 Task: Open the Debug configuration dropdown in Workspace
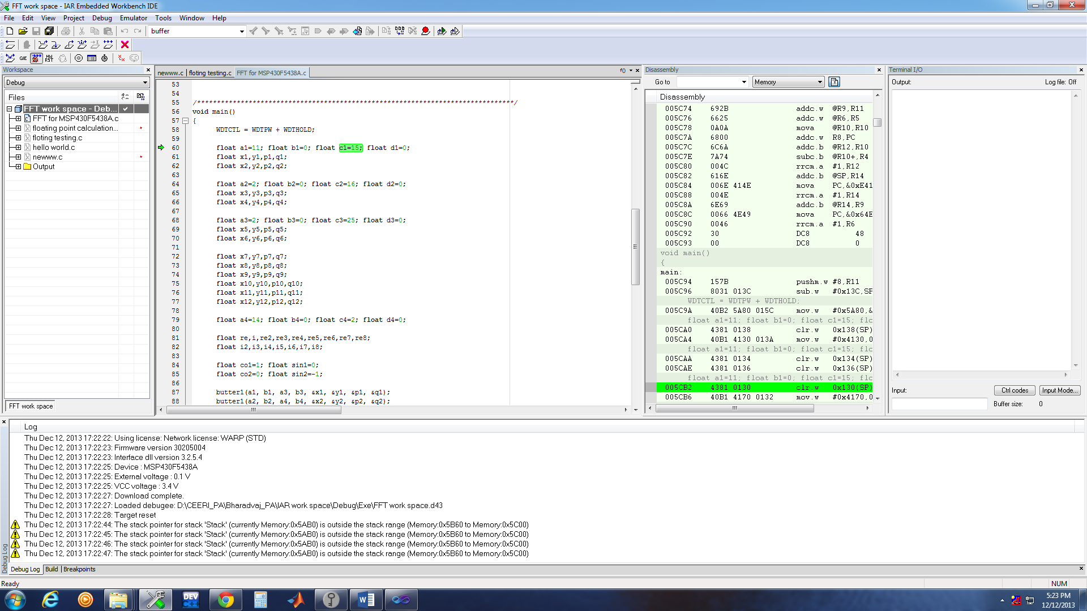(145, 83)
